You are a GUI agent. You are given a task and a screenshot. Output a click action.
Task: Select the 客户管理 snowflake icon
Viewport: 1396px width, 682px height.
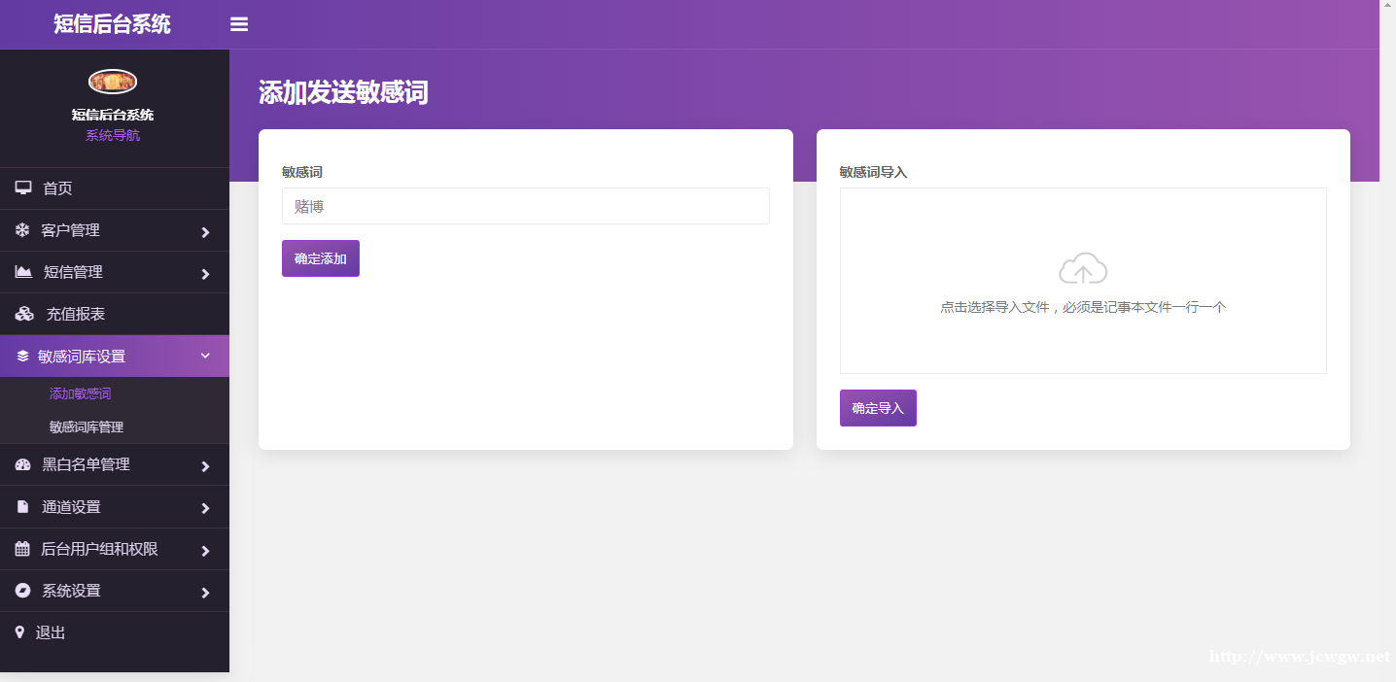pyautogui.click(x=21, y=230)
